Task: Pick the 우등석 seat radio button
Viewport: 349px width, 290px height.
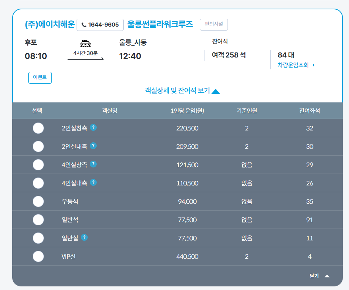Action: (38, 202)
